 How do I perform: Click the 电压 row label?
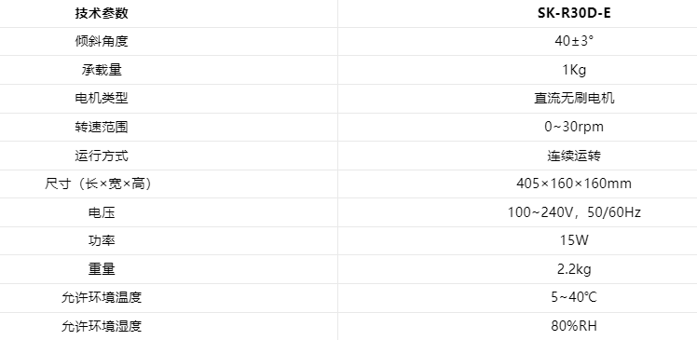102,212
